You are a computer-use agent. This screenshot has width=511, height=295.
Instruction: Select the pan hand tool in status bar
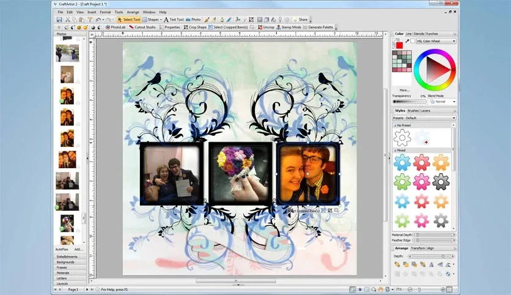coord(380,290)
